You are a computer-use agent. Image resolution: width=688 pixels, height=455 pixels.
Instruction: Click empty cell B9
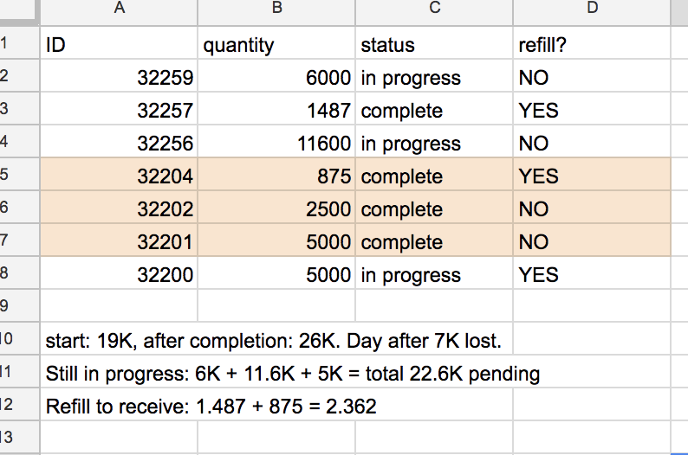[x=276, y=305]
